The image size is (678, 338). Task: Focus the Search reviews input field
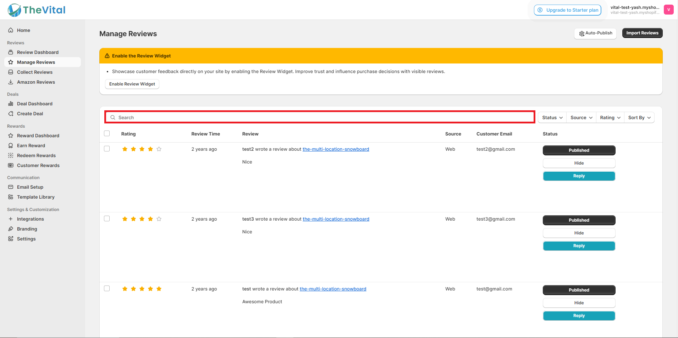[x=319, y=117]
